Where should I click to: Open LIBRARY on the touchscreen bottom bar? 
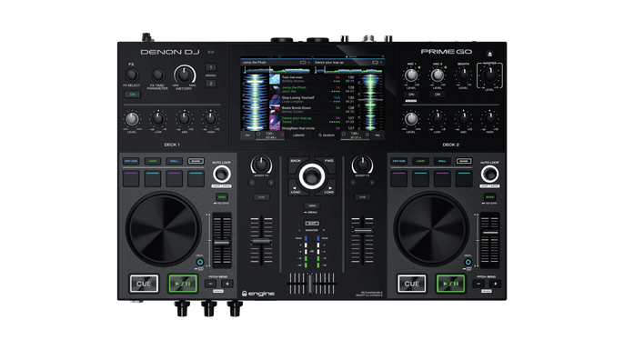[299, 135]
